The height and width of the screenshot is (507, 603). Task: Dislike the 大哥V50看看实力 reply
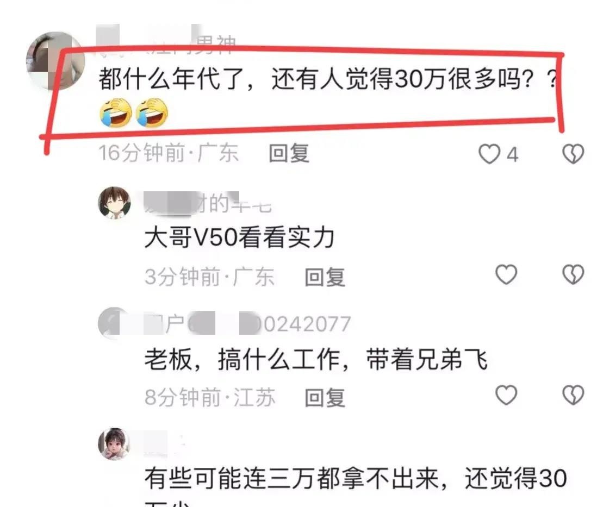[x=574, y=274]
